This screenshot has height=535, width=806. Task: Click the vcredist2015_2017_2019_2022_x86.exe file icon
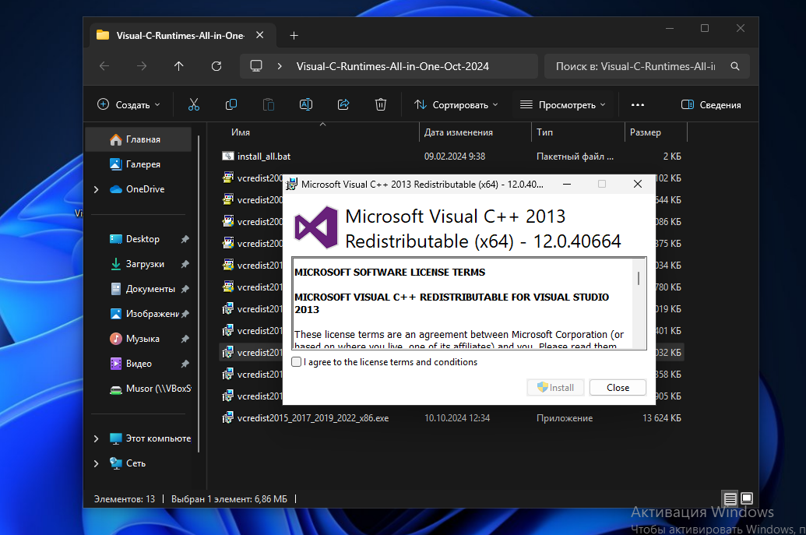(x=227, y=418)
